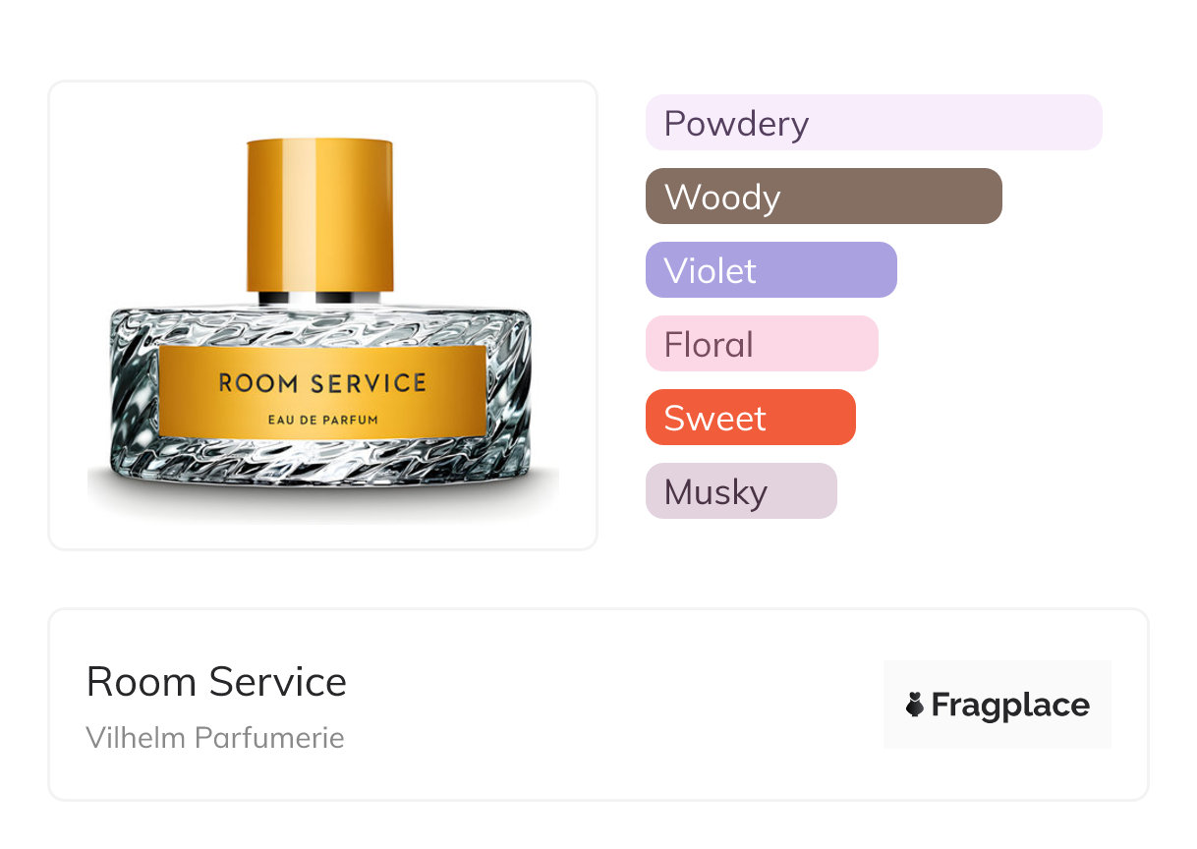Click the Fragplace wordmark text
The height and width of the screenshot is (849, 1197).
[1010, 705]
